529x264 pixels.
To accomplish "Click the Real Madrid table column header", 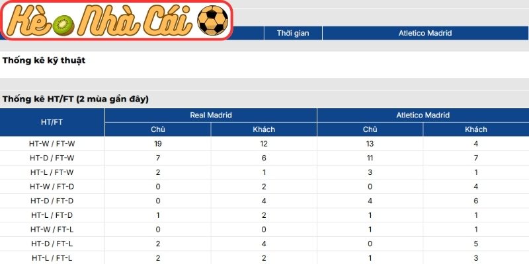I will tap(211, 115).
